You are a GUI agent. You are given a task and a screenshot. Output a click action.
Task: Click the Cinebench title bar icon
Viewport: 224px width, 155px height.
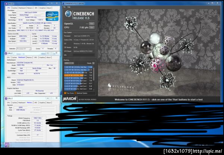(63, 3)
